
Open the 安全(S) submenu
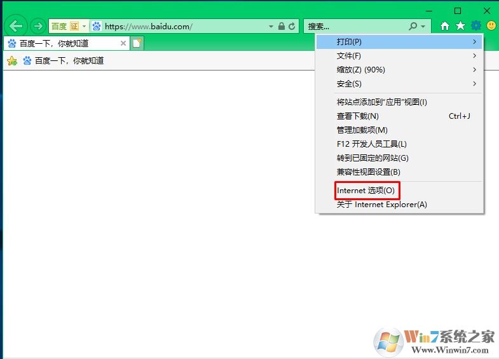(x=399, y=84)
